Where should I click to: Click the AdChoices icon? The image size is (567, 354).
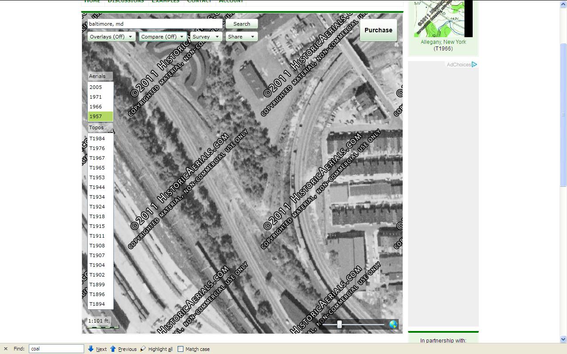(474, 65)
